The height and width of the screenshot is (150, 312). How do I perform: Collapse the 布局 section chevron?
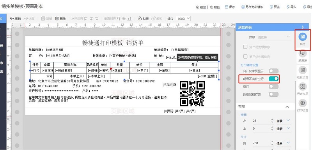coord(287,107)
